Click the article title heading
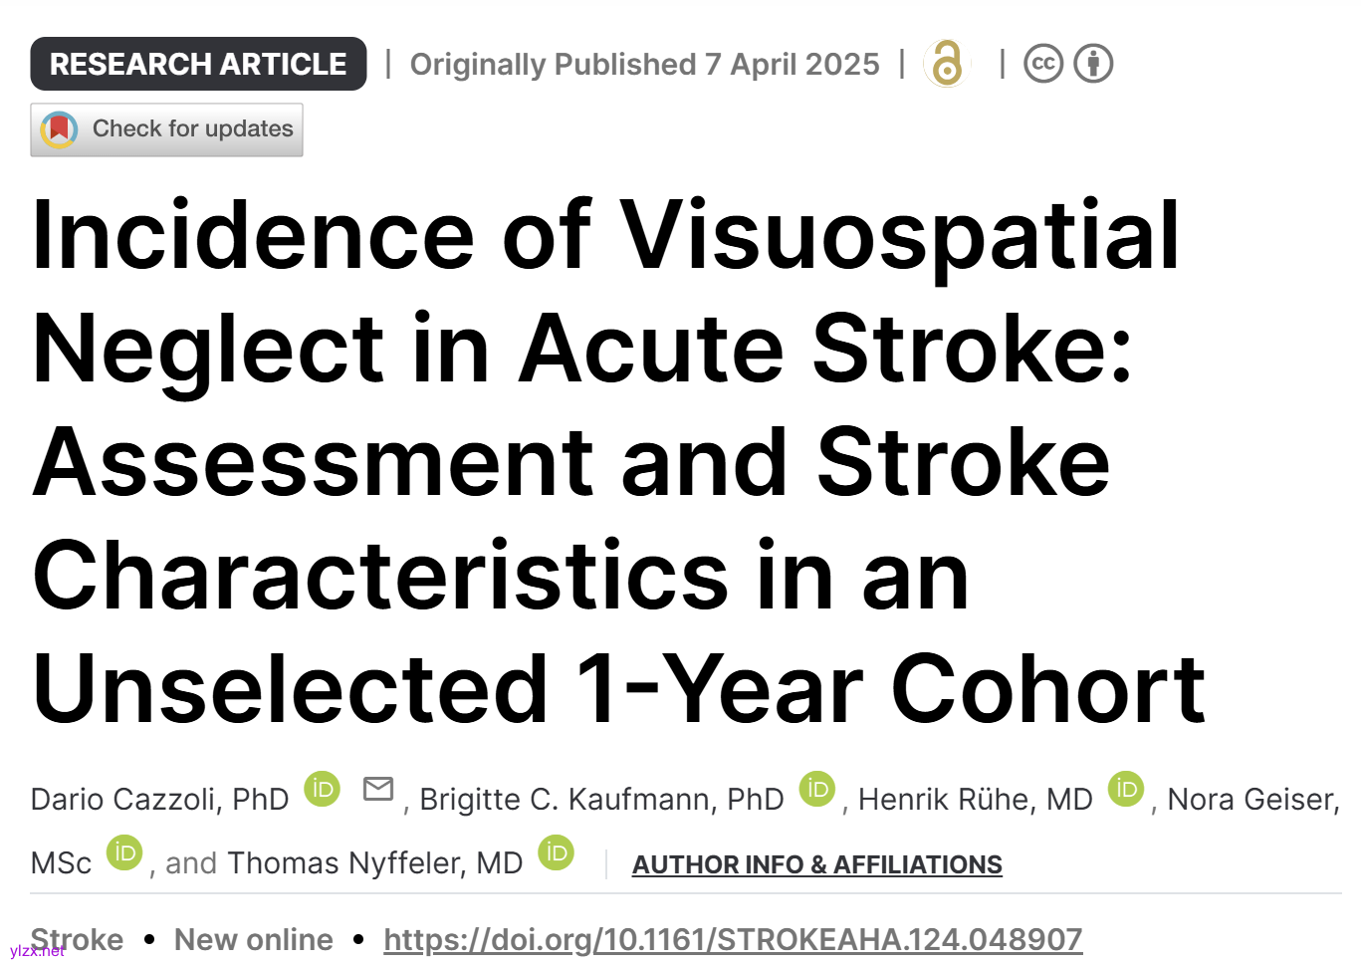The width and height of the screenshot is (1361, 966). click(617, 461)
